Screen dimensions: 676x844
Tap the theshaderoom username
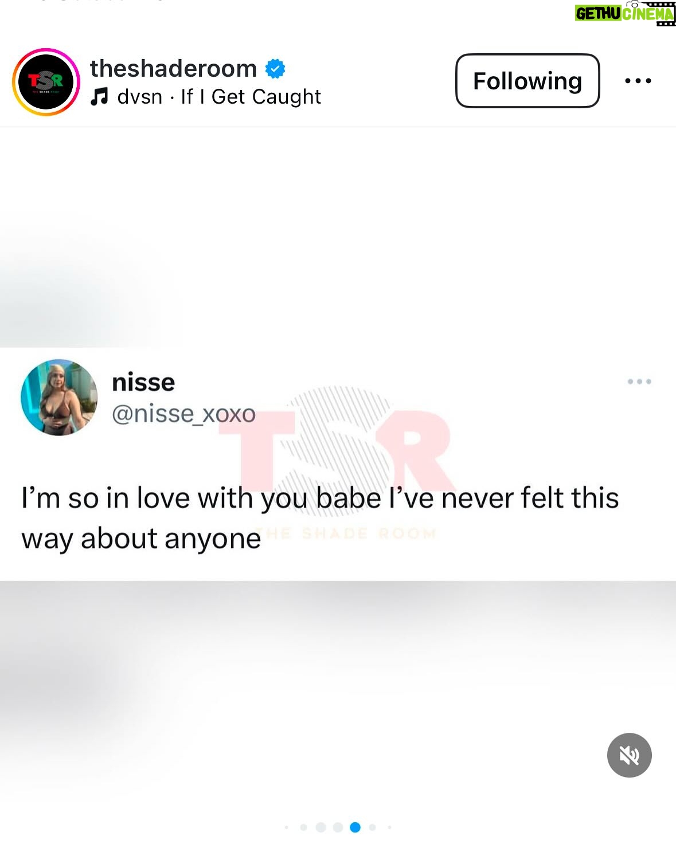[x=173, y=68]
